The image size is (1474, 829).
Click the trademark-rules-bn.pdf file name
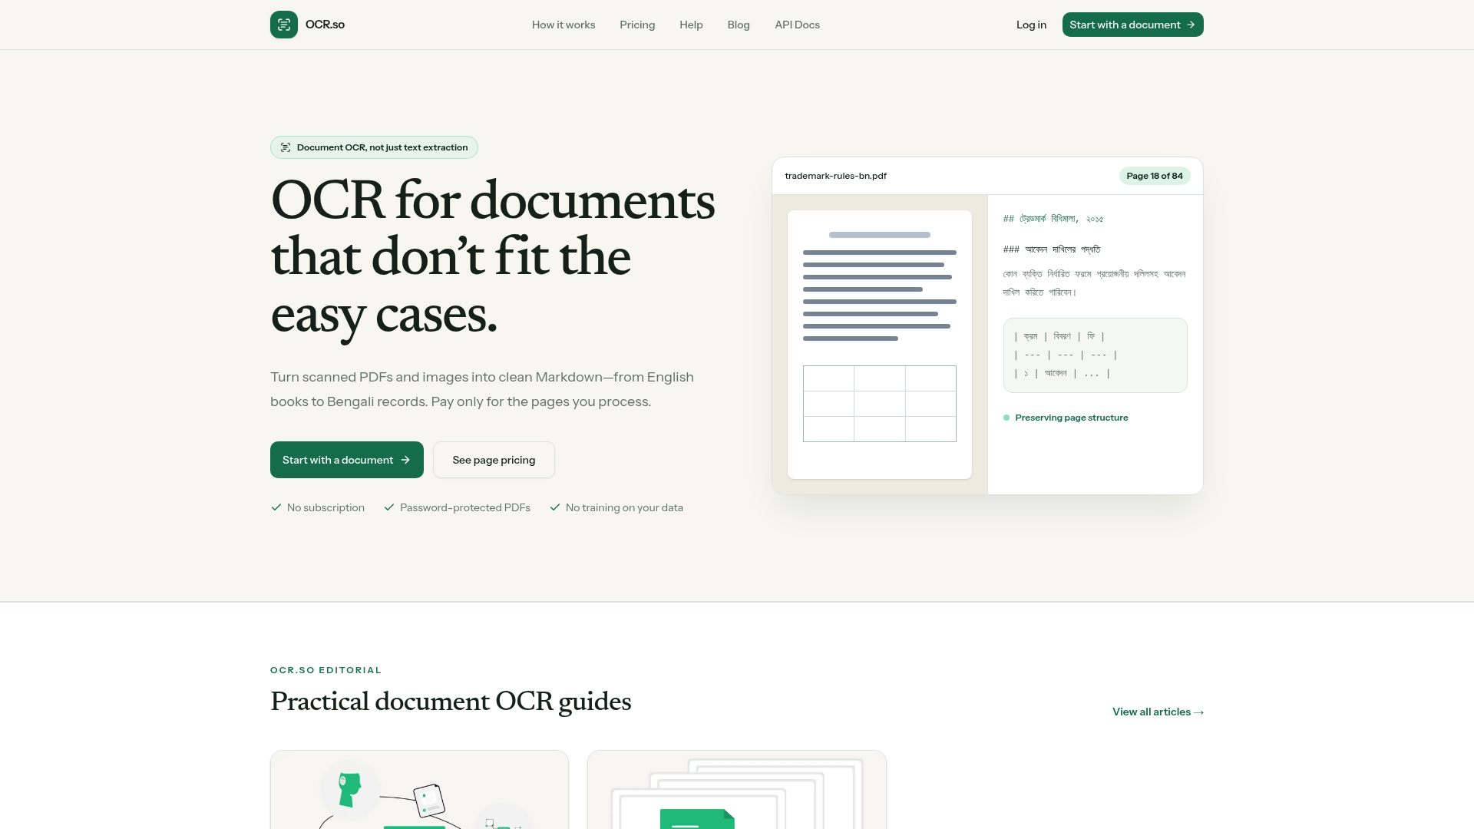(835, 176)
